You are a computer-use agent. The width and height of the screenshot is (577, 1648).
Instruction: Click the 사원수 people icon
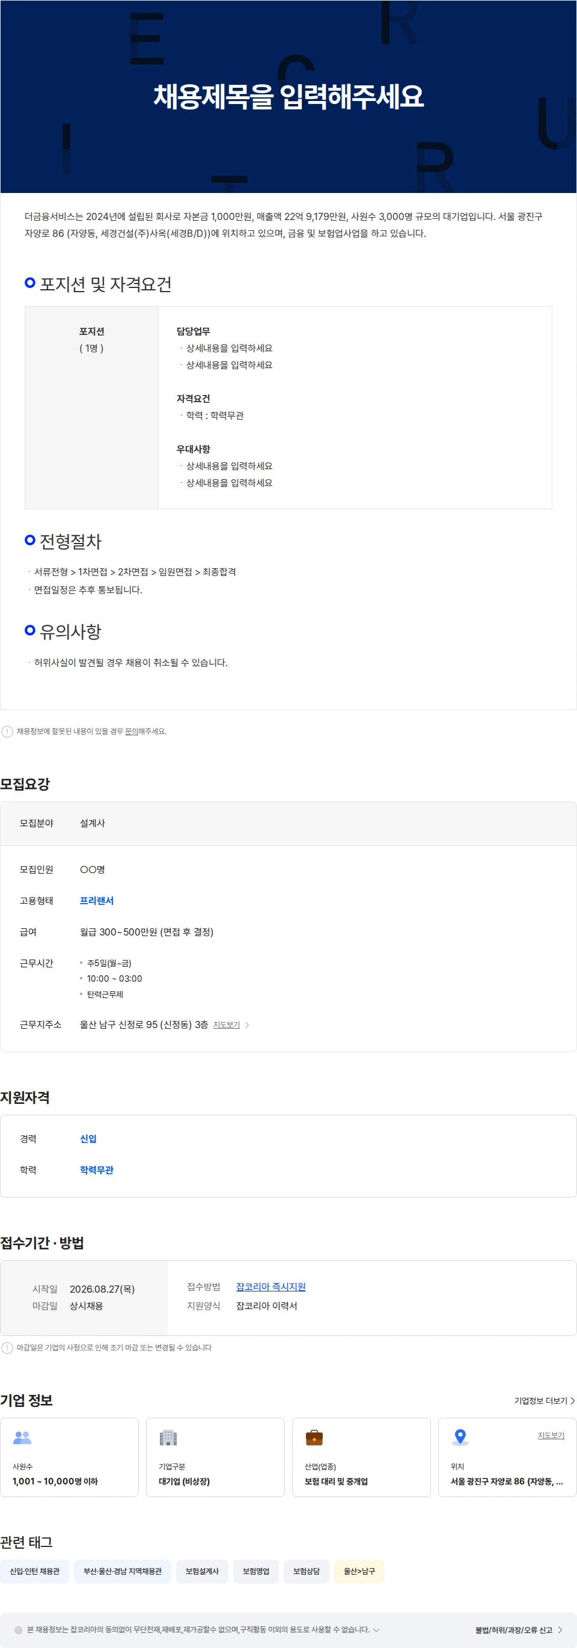tap(22, 1438)
